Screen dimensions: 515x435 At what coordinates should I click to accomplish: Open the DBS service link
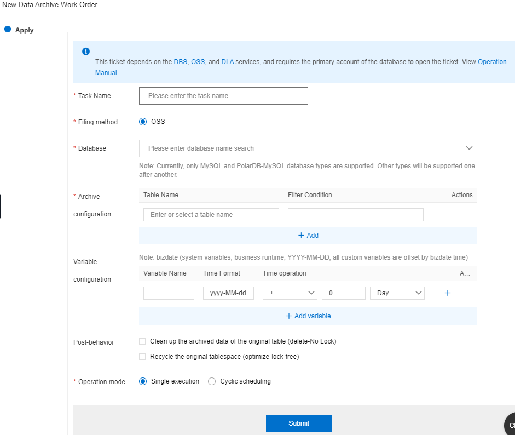point(180,62)
